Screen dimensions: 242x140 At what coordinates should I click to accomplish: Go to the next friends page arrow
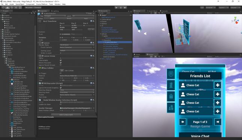(218, 122)
